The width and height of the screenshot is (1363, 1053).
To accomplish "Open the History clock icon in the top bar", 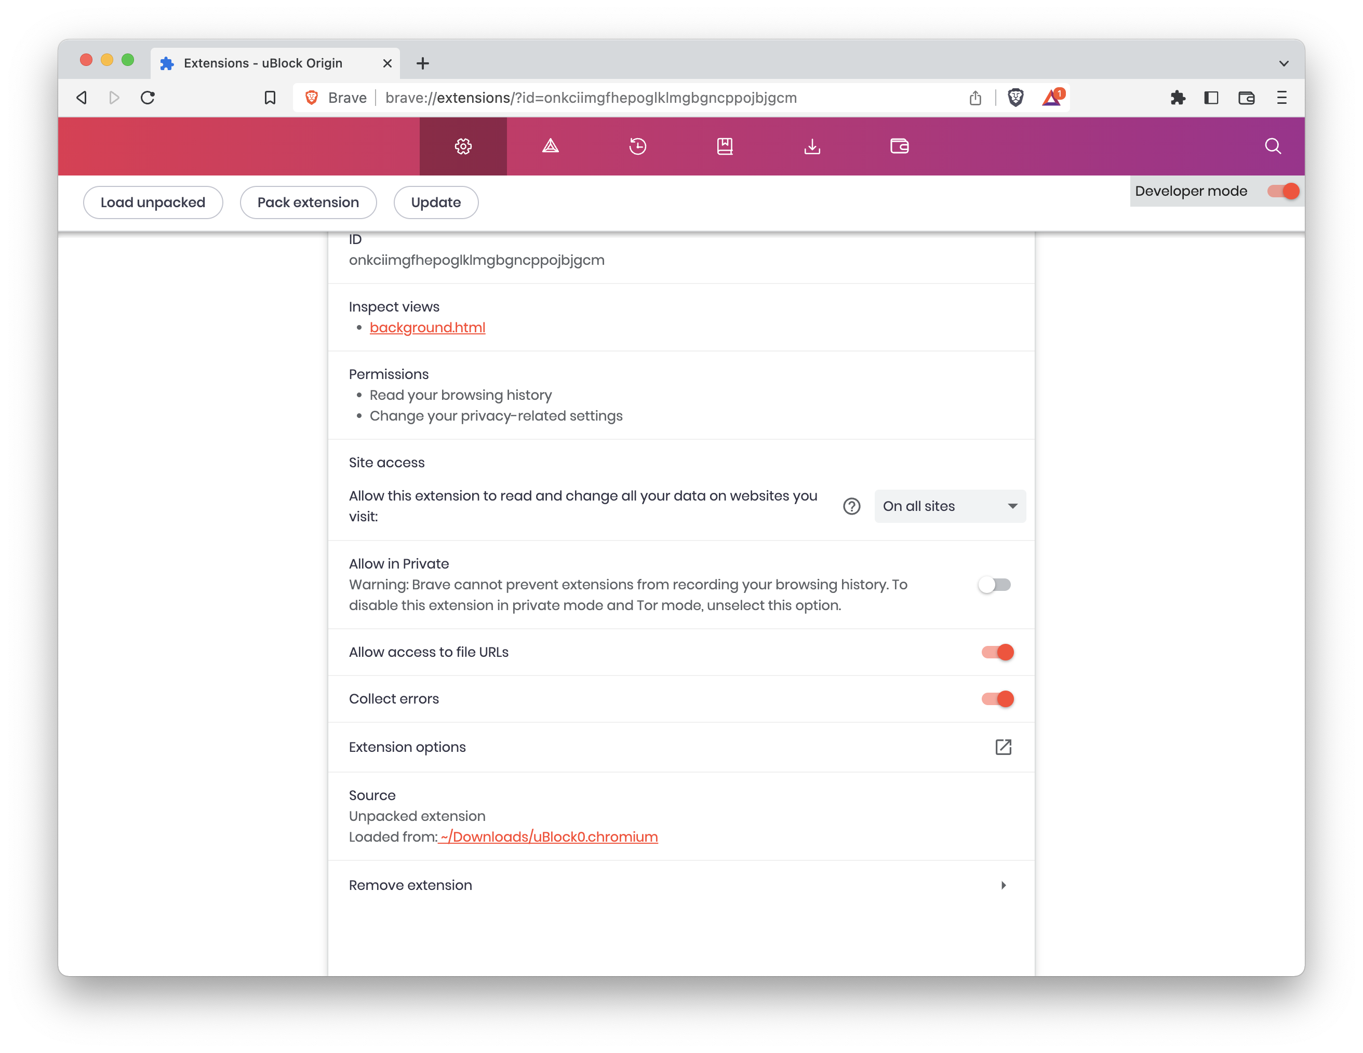I will pyautogui.click(x=637, y=146).
